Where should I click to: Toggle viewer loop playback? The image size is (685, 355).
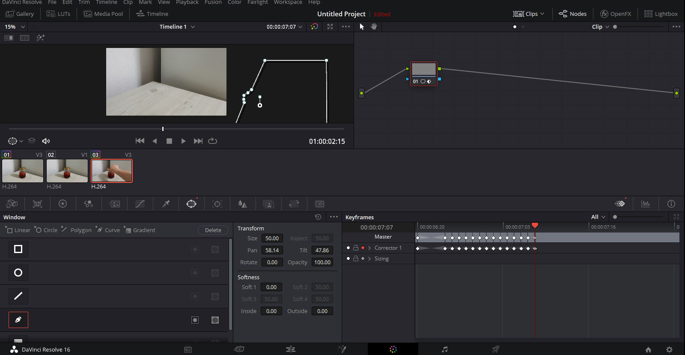[x=212, y=141]
